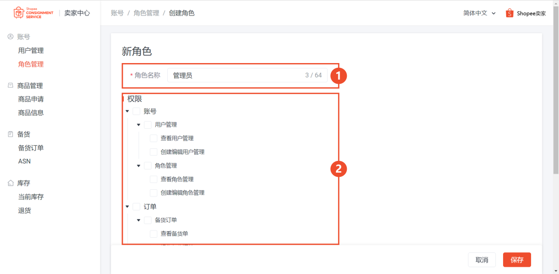Check the 账号 permission checkbox
Viewport: 559px width, 274px height.
[x=137, y=111]
